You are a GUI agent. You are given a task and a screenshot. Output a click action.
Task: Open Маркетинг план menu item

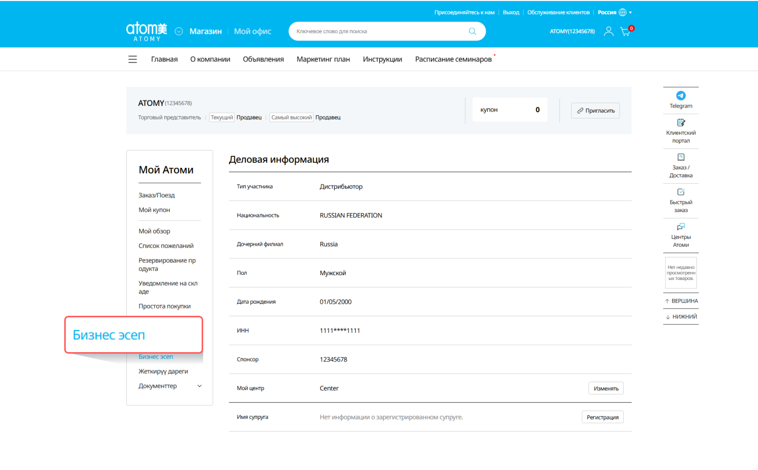323,59
